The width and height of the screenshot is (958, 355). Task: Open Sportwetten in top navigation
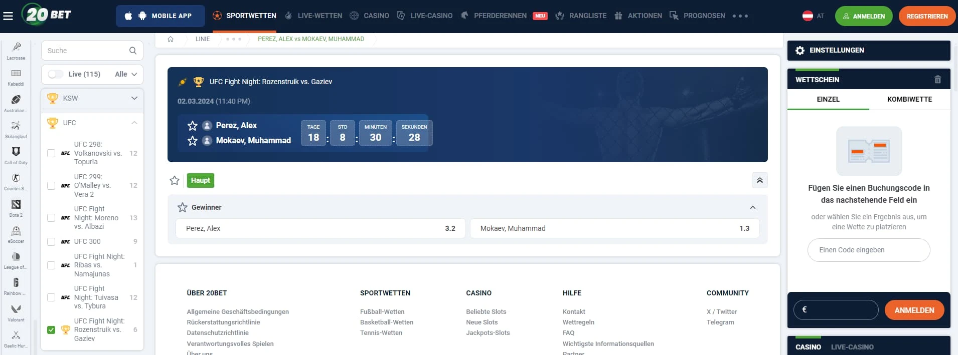pyautogui.click(x=244, y=16)
